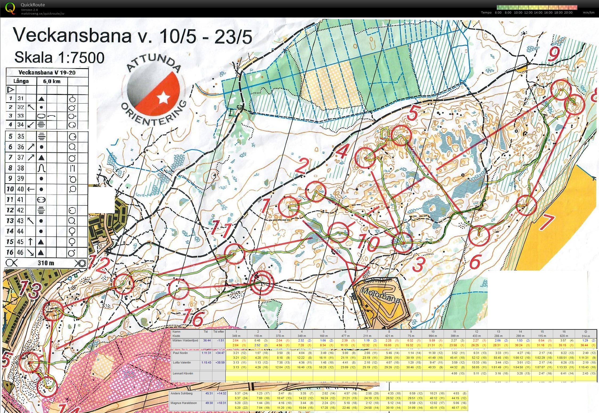The height and width of the screenshot is (413, 599).
Task: Click the min/km unit label
Action: (589, 13)
